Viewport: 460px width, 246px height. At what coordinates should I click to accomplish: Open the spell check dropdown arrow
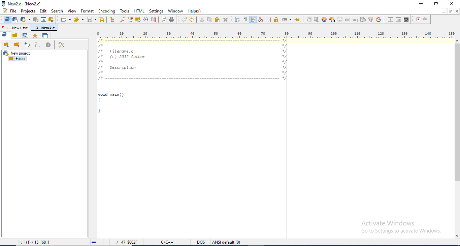pos(290,20)
